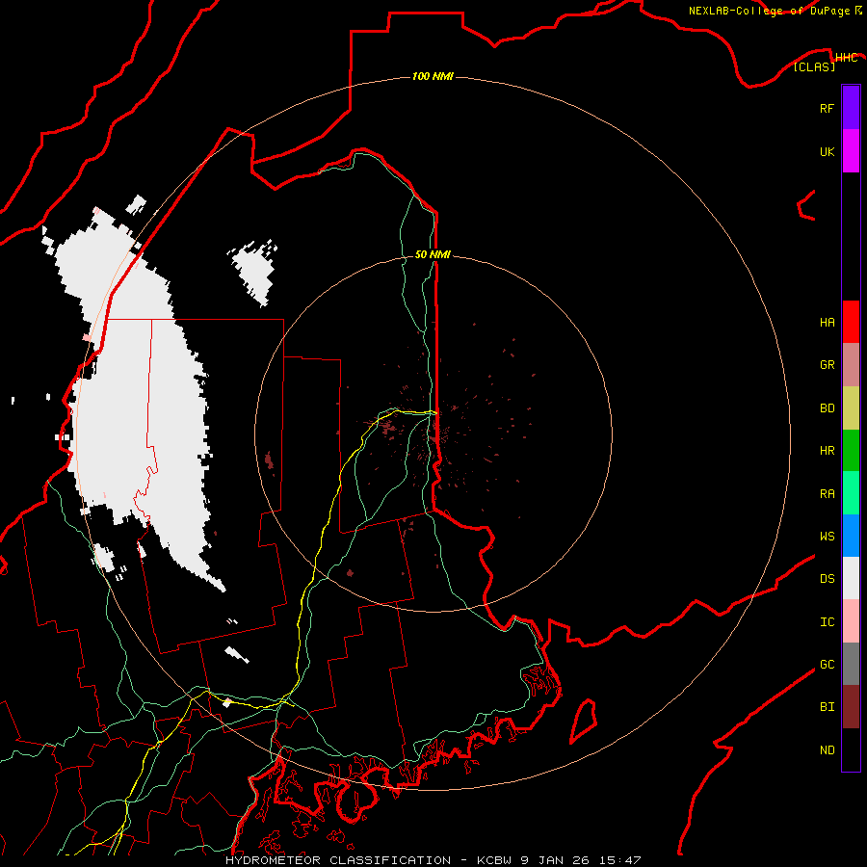The height and width of the screenshot is (867, 867).
Task: Click the [CLAS] units label
Action: pyautogui.click(x=814, y=66)
